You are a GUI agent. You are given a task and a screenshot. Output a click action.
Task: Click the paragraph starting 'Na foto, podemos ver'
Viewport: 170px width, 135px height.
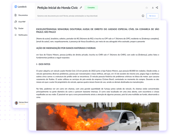point(97,93)
